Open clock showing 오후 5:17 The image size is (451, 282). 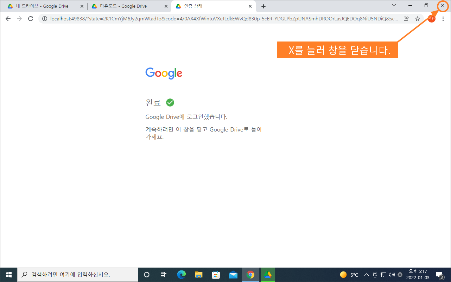(x=418, y=274)
